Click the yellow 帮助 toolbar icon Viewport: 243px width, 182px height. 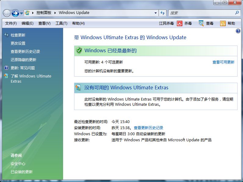click(223, 23)
